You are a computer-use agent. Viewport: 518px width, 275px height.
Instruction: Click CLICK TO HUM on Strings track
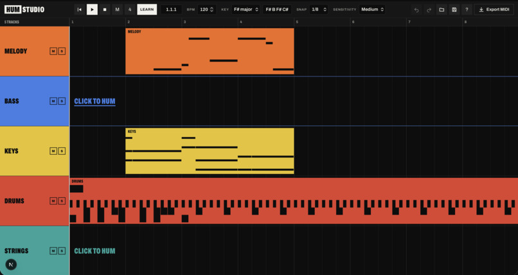coord(95,251)
